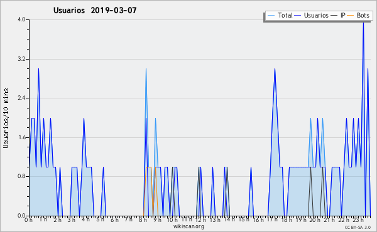Click the y-axis value 0.8

pos(21,177)
